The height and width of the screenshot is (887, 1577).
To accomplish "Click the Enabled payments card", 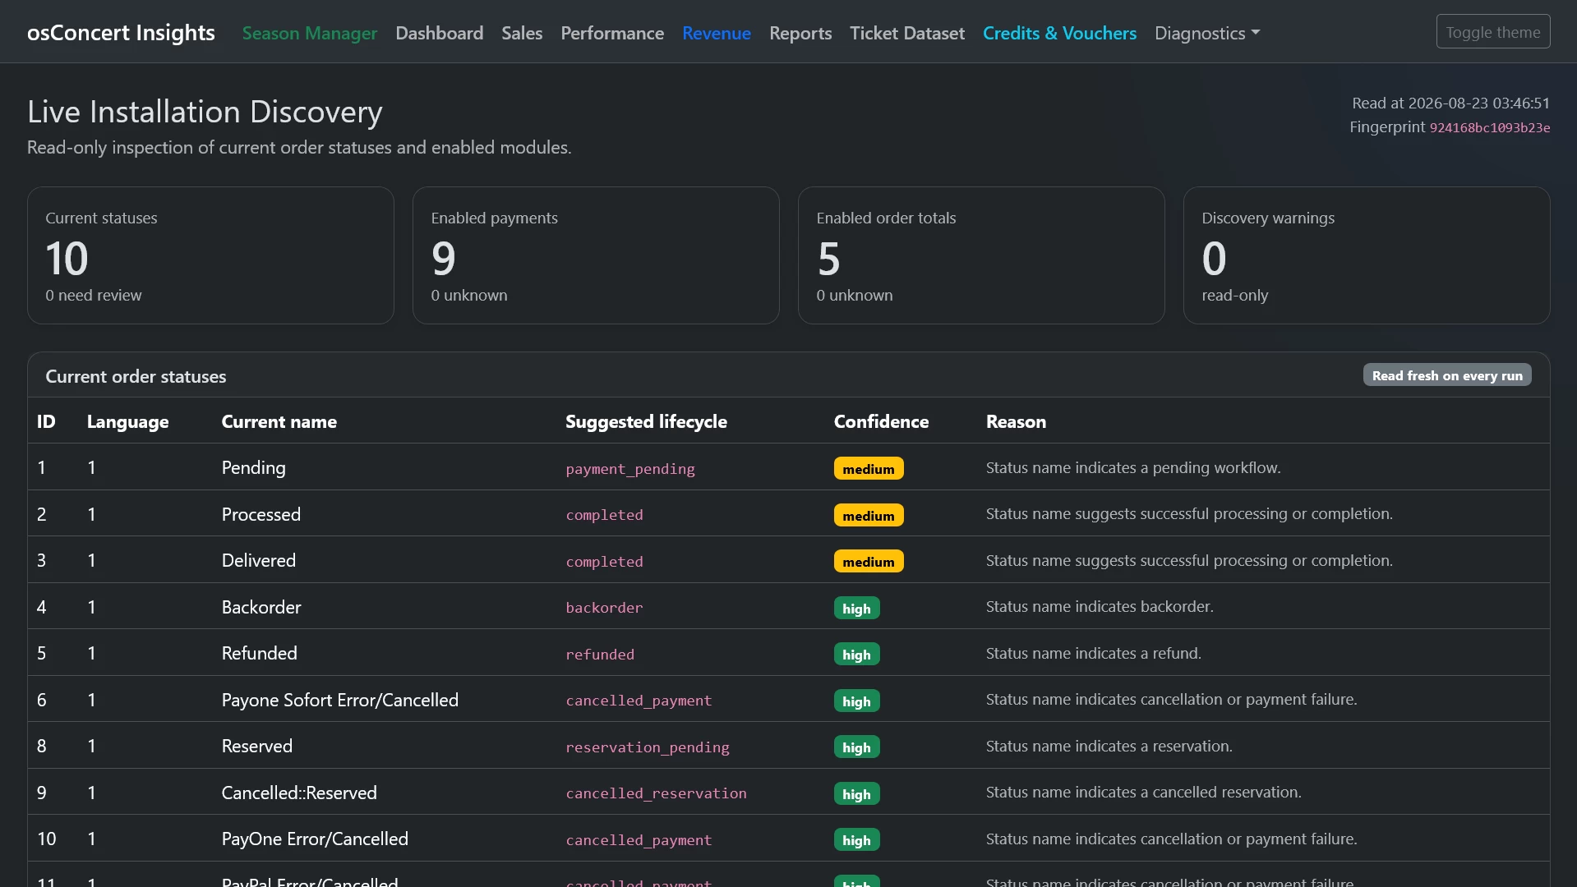I will pos(596,255).
